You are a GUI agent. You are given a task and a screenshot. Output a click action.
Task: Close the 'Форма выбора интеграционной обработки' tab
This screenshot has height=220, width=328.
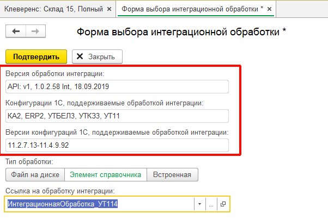pyautogui.click(x=269, y=9)
